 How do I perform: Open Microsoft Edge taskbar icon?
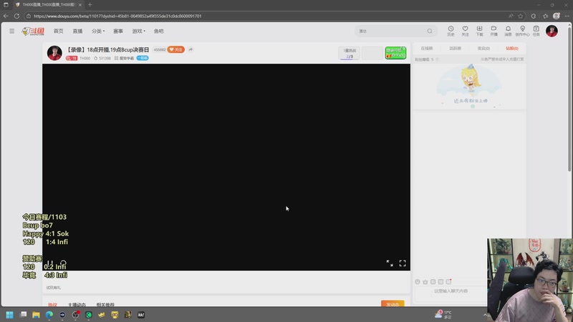tap(49, 315)
